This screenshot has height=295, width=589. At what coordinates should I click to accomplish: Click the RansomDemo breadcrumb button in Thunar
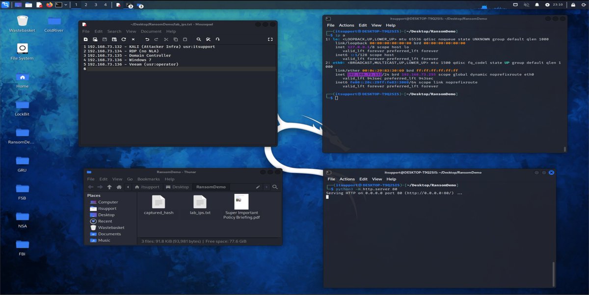tap(211, 187)
